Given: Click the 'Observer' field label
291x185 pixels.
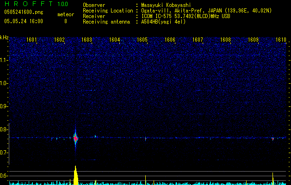Looking at the screenshot, I should [94, 5].
